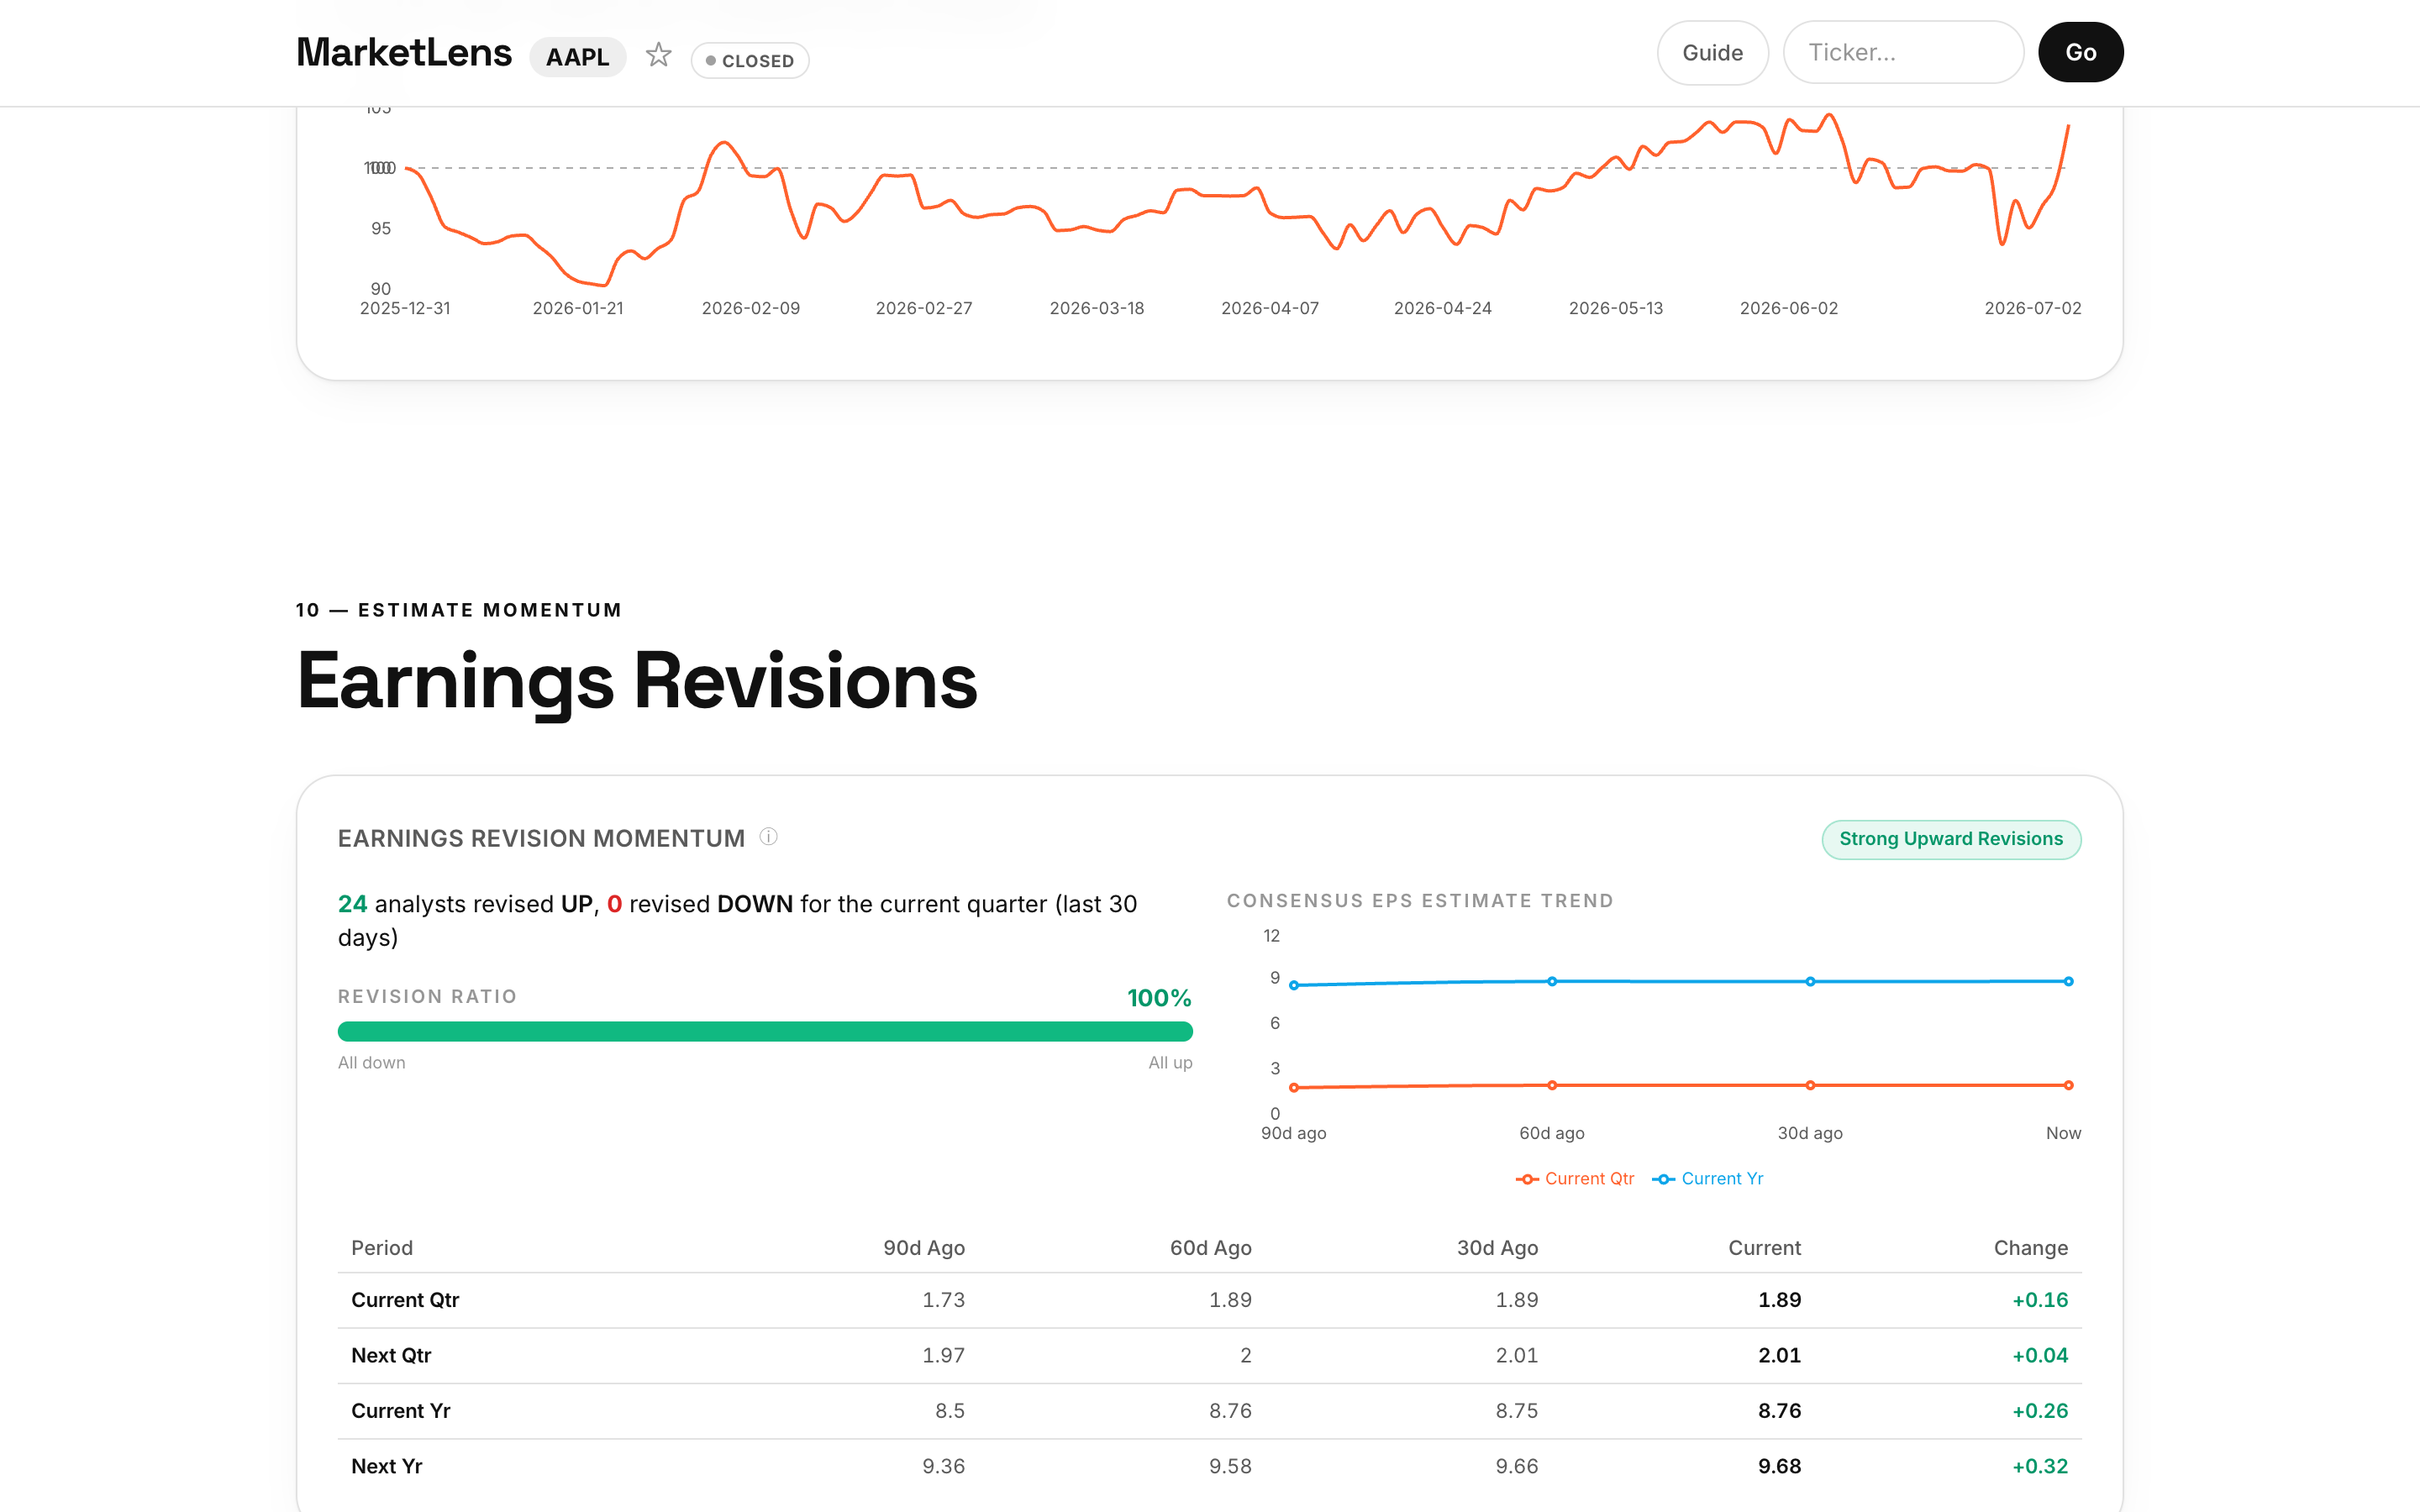Select the Current Qtr row label
This screenshot has height=1512, width=2420.
(405, 1300)
